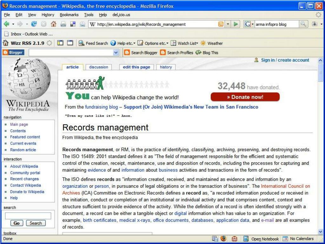Click the Stop loading icon

43,24
